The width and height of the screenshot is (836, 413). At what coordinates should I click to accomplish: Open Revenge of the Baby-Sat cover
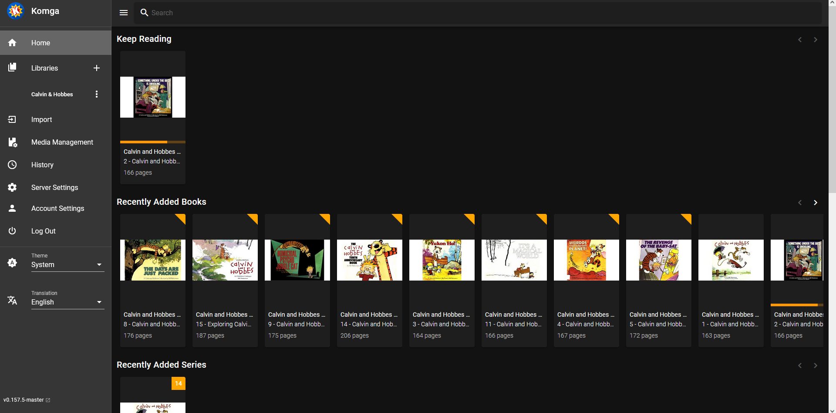tap(659, 260)
